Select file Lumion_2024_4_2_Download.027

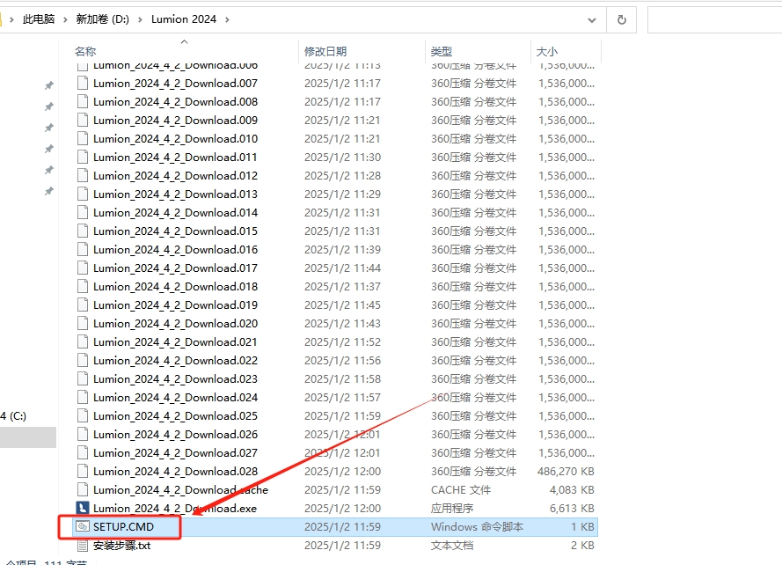point(175,452)
